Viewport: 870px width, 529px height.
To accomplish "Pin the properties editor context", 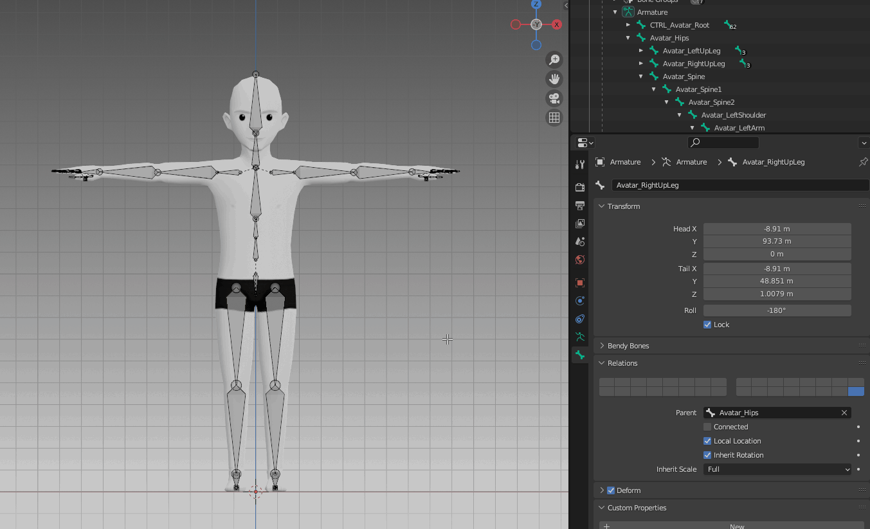I will pos(863,162).
